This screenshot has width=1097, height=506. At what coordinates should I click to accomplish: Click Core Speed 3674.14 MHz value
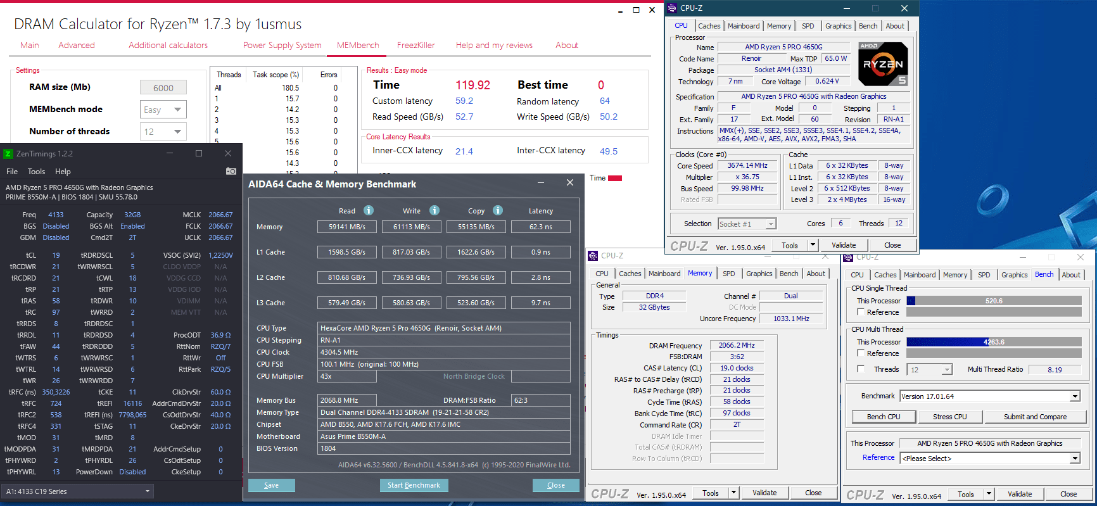747,166
